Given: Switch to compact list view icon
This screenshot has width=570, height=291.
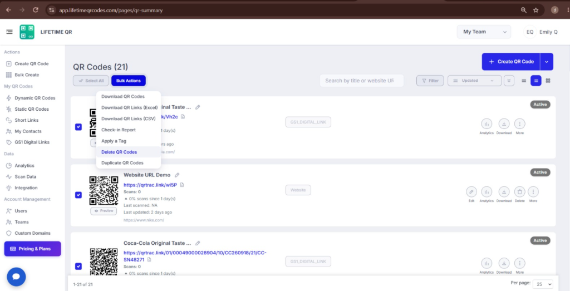Looking at the screenshot, I should click(524, 81).
